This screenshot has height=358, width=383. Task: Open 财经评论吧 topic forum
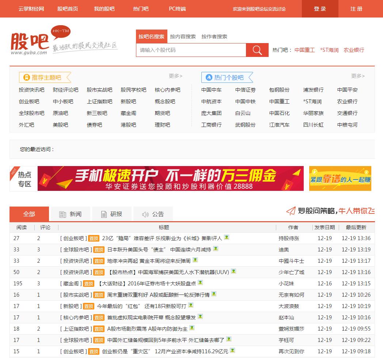tap(66, 90)
